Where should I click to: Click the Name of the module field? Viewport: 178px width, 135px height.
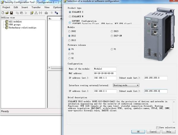pos(105,69)
